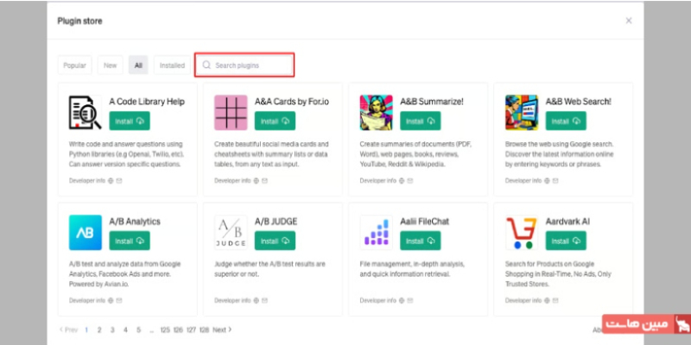Open the A&B Summarize! plugin thumbnail

pyautogui.click(x=376, y=113)
